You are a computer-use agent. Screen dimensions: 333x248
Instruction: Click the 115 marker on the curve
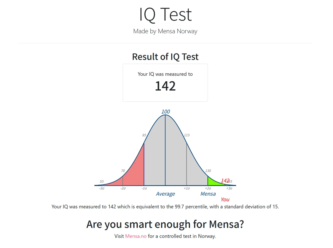(x=187, y=135)
